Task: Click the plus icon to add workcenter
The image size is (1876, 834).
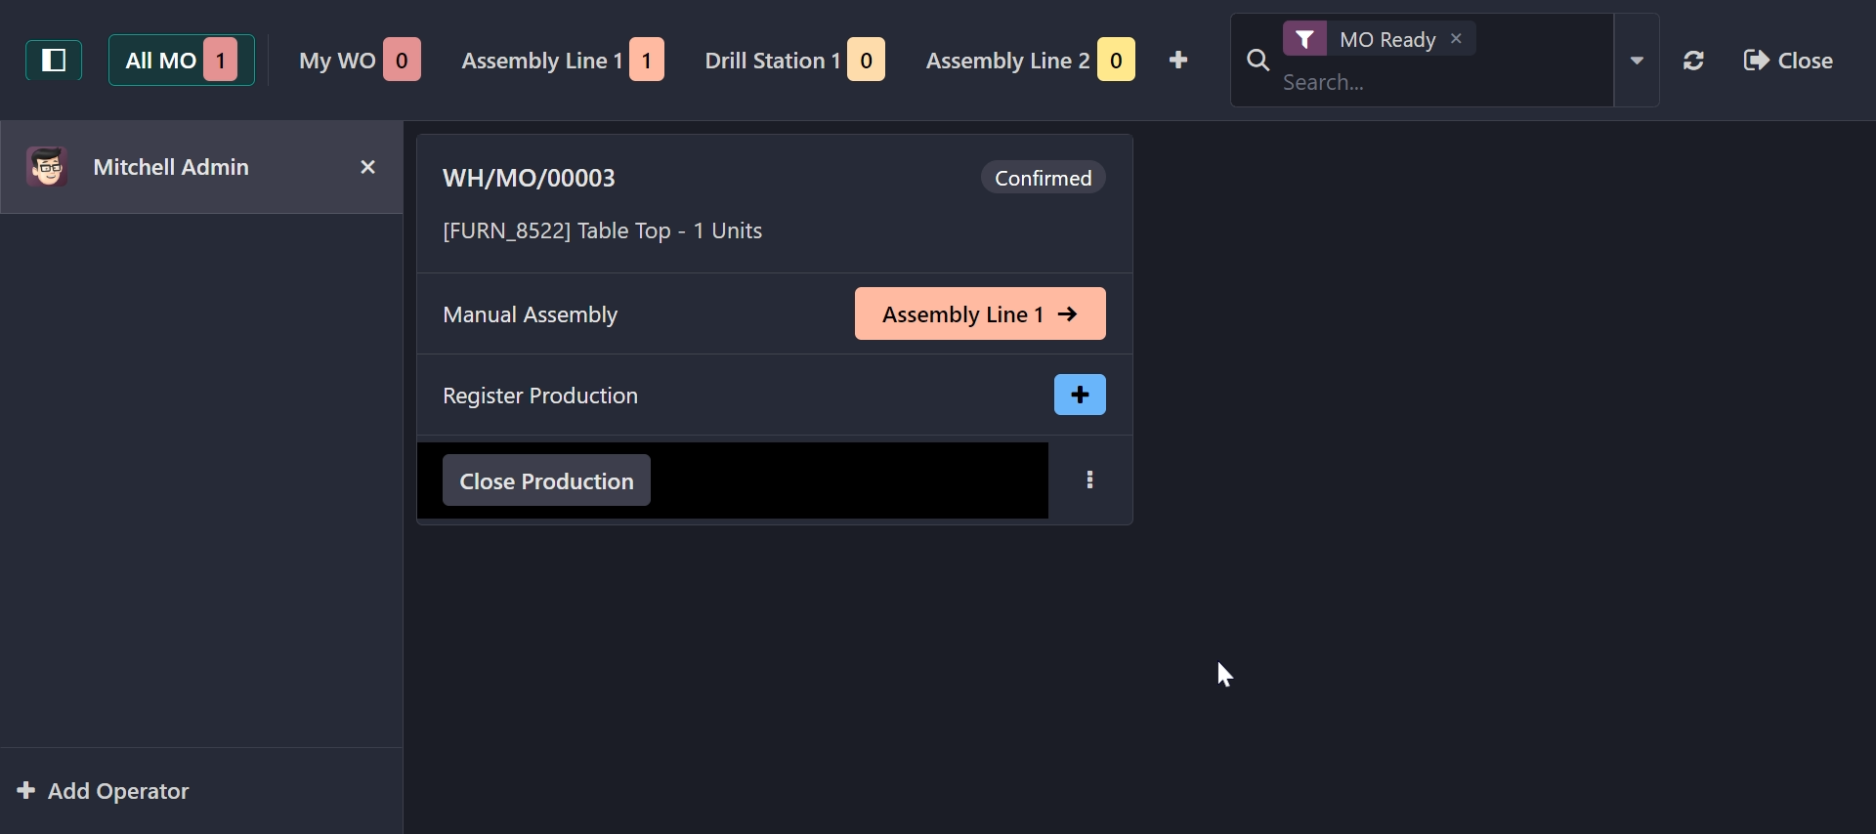Action: (1178, 61)
